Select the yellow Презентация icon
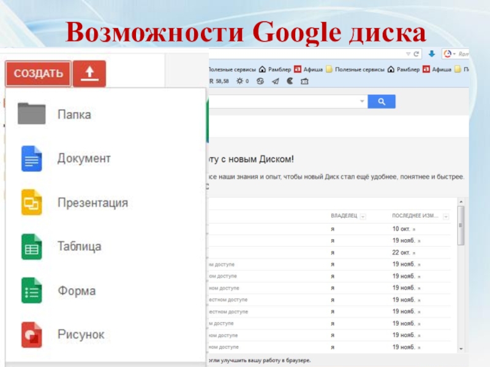The height and width of the screenshot is (367, 490). [31, 202]
